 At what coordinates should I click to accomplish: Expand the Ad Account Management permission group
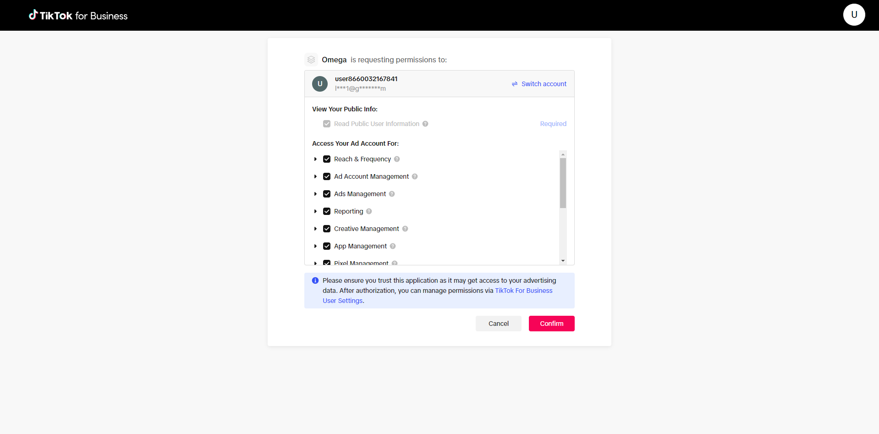coord(315,176)
